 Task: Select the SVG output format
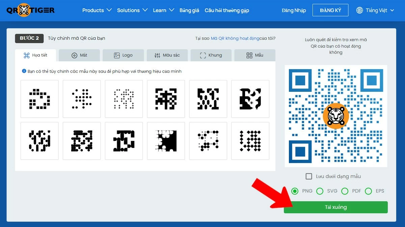pos(320,191)
